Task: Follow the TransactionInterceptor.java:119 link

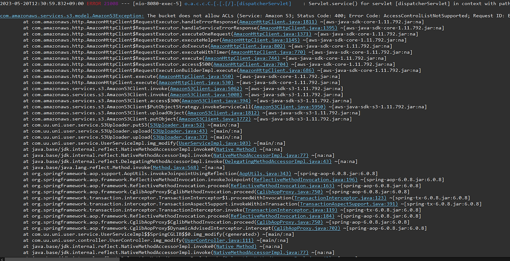Action: [x=291, y=210]
